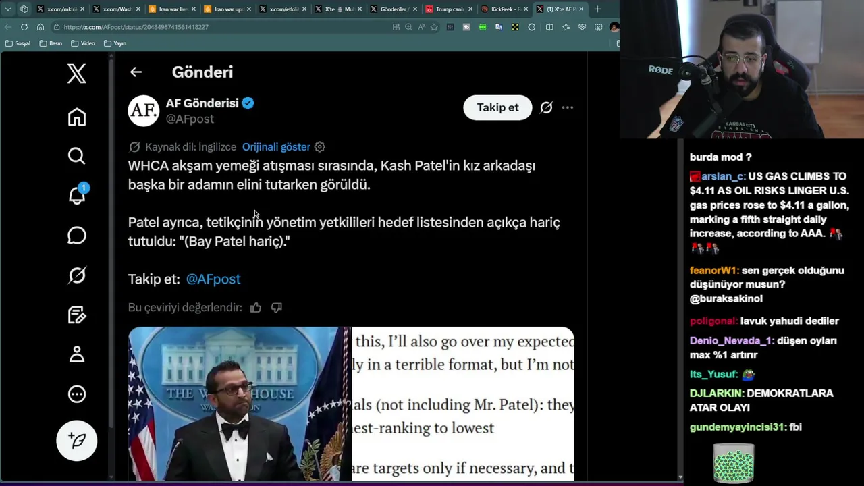Open the Profile person icon
Viewport: 864px width, 486px height.
point(77,354)
